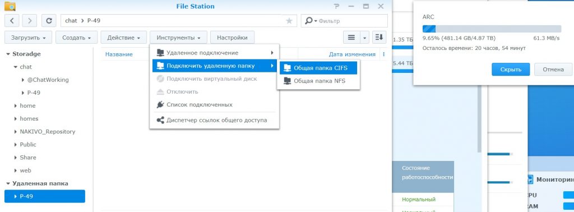Open column options dots in header
The width and height of the screenshot is (574, 212).
click(383, 54)
